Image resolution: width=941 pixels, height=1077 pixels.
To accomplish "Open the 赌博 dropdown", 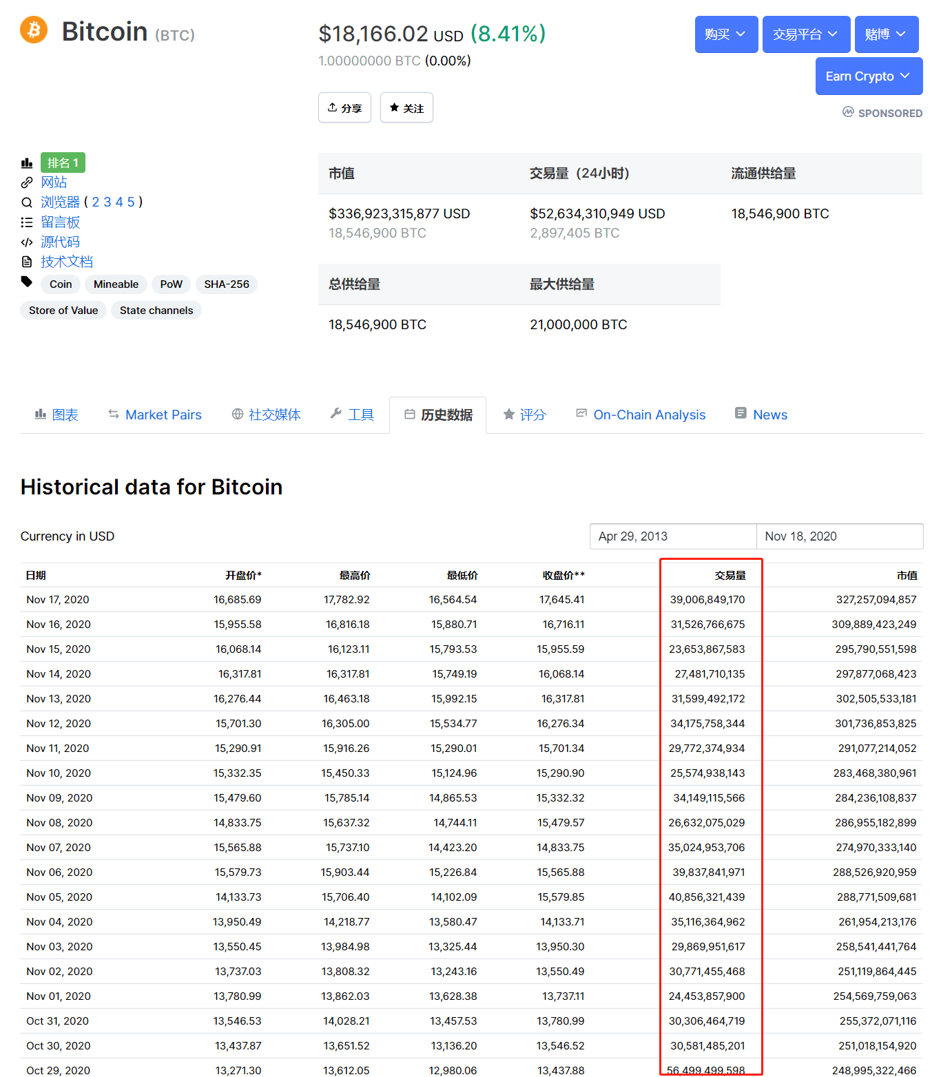I will 887,34.
